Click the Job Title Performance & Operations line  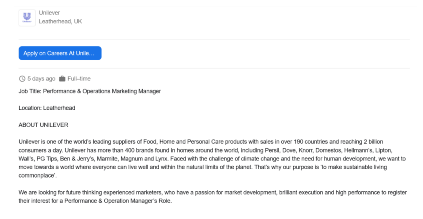(x=89, y=91)
